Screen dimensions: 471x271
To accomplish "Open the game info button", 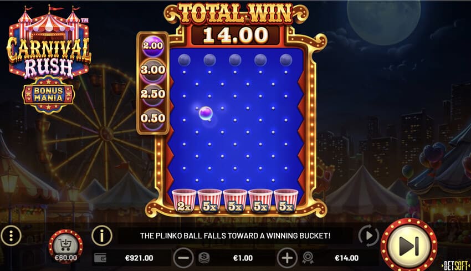I will click(x=102, y=236).
